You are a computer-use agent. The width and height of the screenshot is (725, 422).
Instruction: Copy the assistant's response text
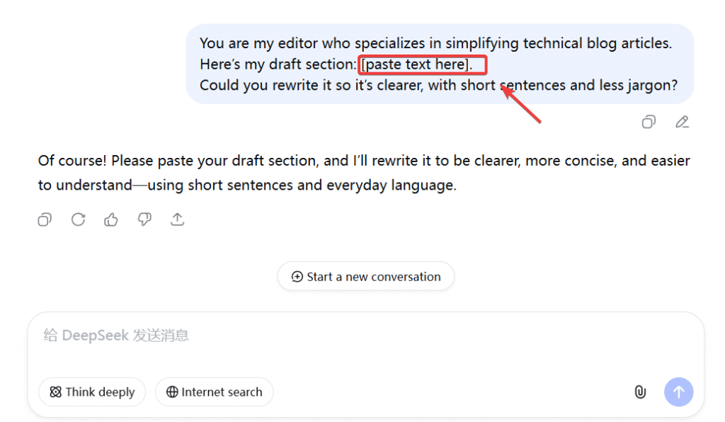coord(45,219)
